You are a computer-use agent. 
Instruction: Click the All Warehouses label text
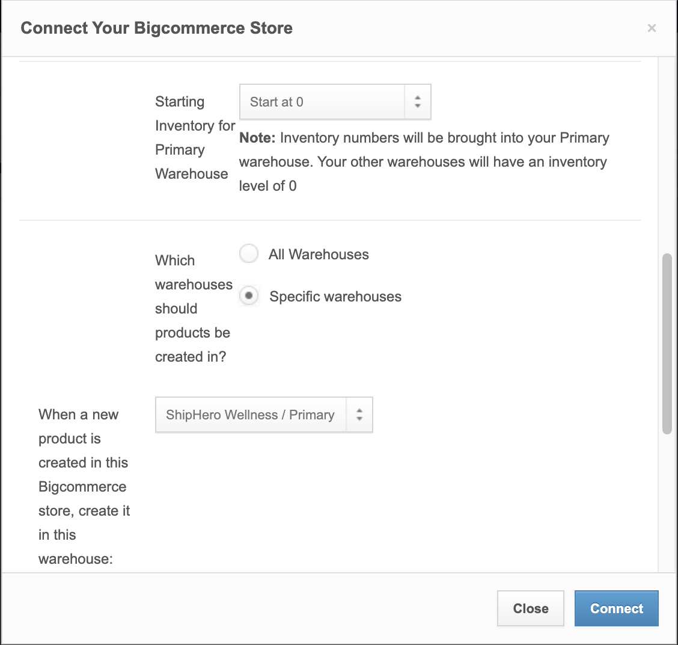[319, 254]
